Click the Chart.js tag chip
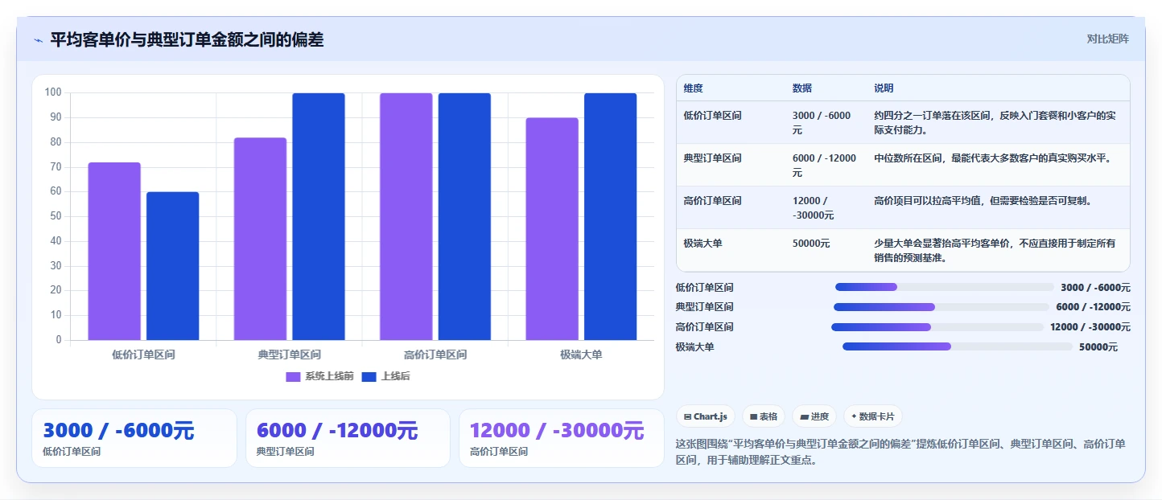This screenshot has height=500, width=1162. [705, 416]
